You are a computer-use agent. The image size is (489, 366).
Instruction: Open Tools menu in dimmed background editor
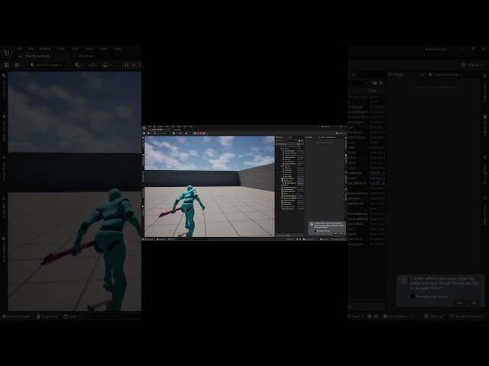[x=61, y=49]
